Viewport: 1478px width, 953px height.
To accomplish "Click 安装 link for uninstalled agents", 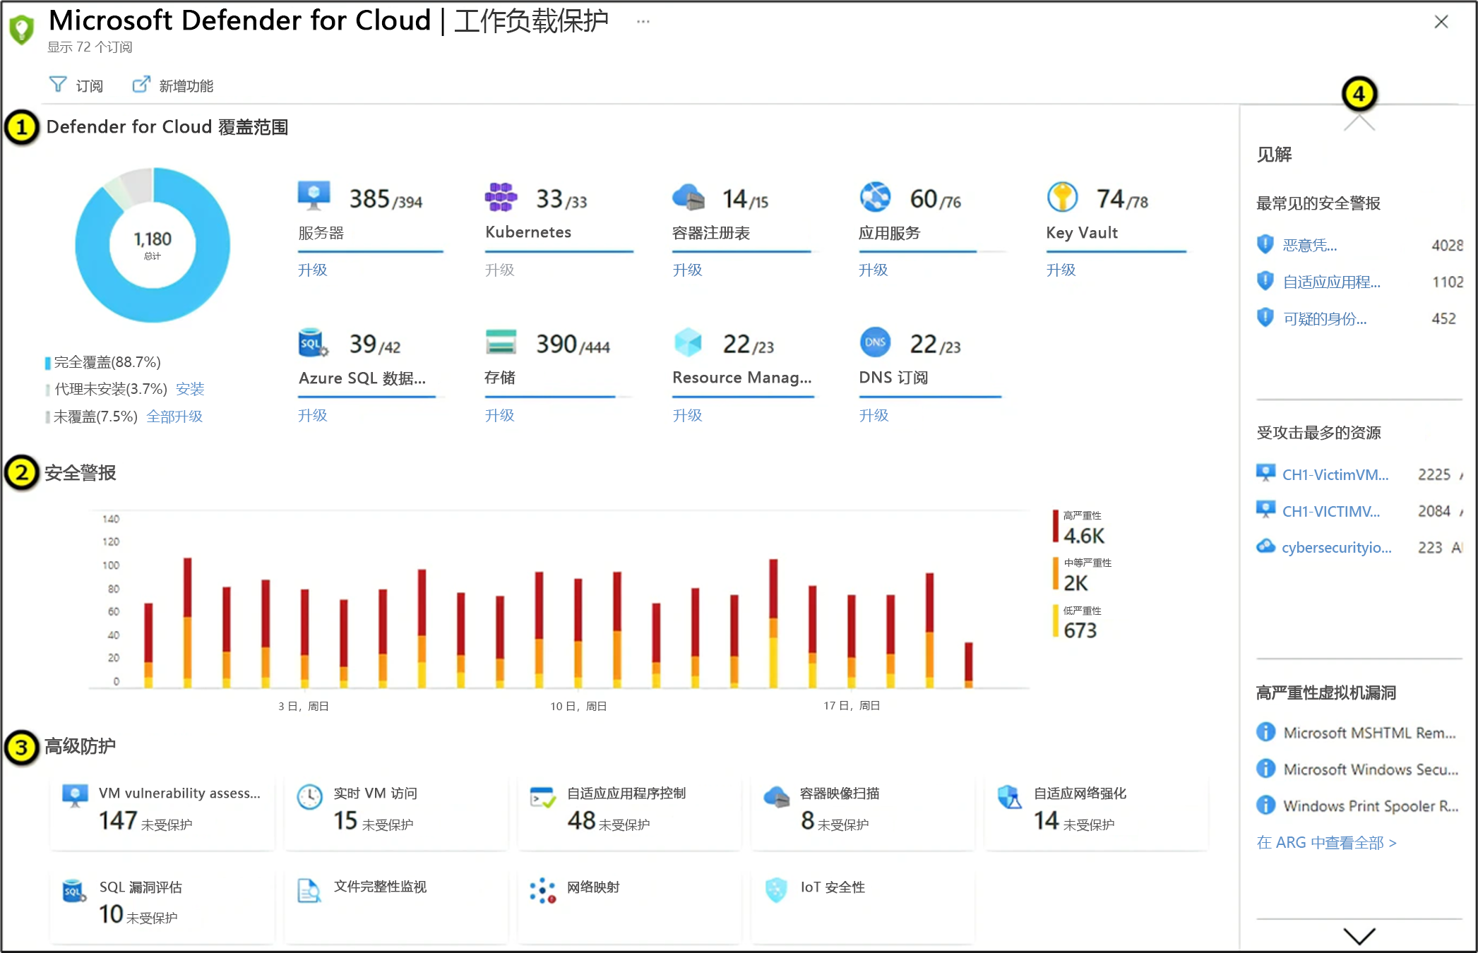I will (x=190, y=389).
